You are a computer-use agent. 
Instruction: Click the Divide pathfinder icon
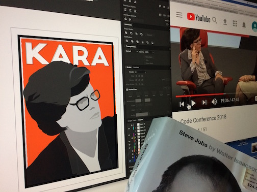[x=127, y=41]
